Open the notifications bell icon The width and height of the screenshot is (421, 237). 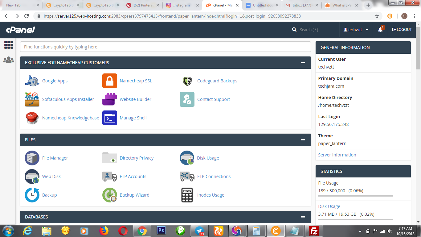pyautogui.click(x=380, y=30)
